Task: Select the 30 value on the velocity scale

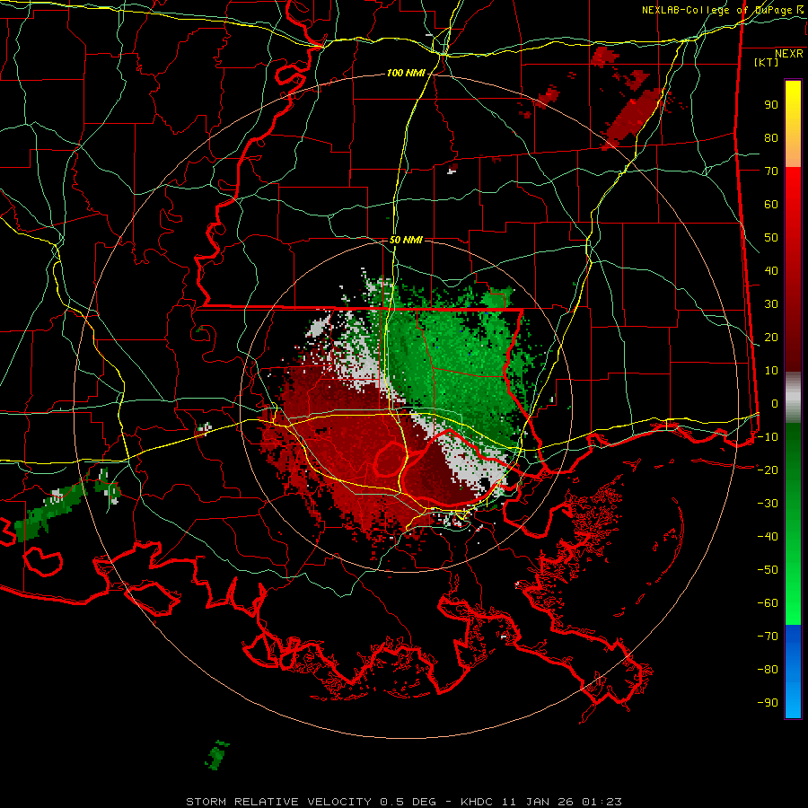Action: [x=771, y=304]
